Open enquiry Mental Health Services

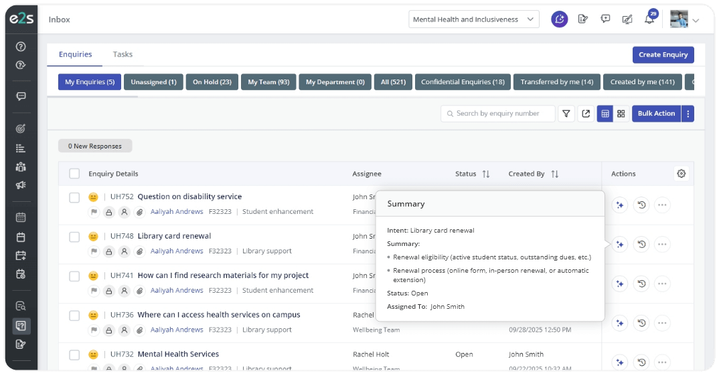click(178, 354)
